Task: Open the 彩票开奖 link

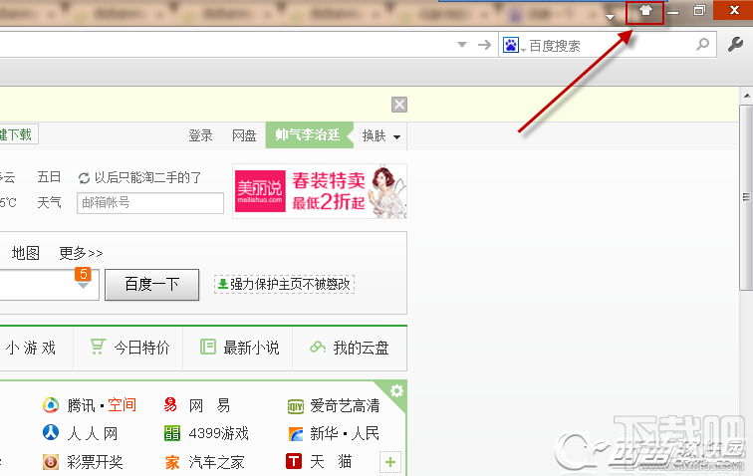Action: pyautogui.click(x=95, y=462)
